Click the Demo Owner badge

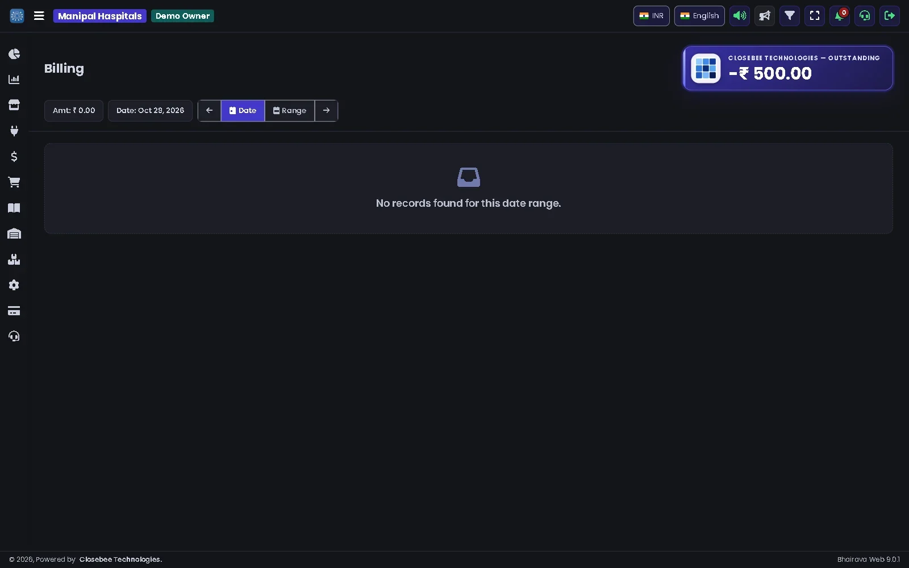[x=182, y=16]
